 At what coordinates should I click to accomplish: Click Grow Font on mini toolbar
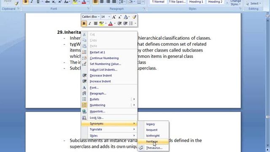point(114,17)
